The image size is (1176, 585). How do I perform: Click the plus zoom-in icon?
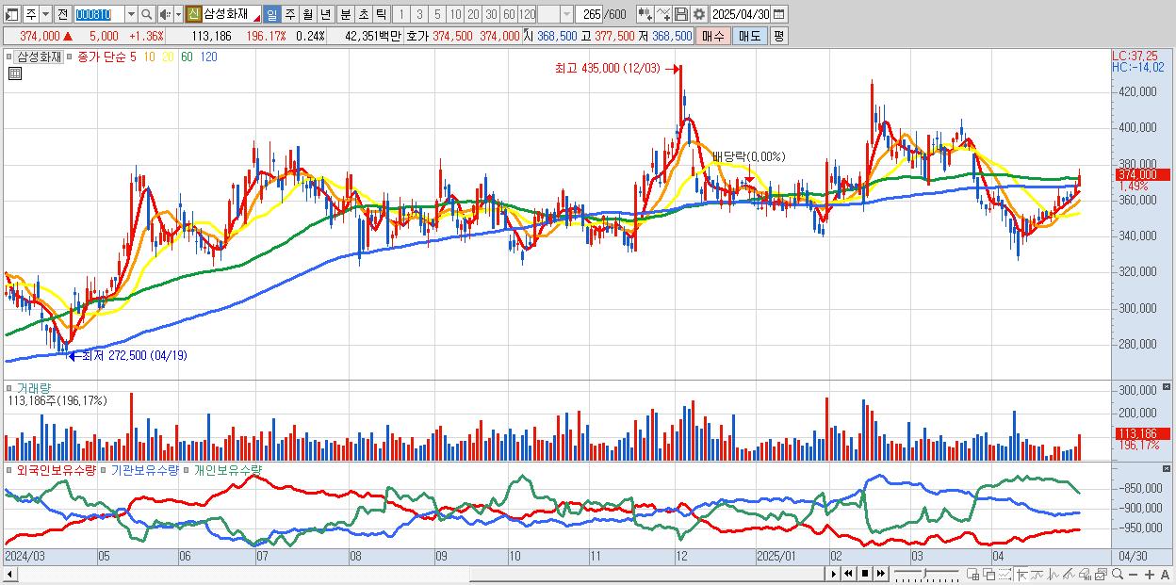[1150, 575]
